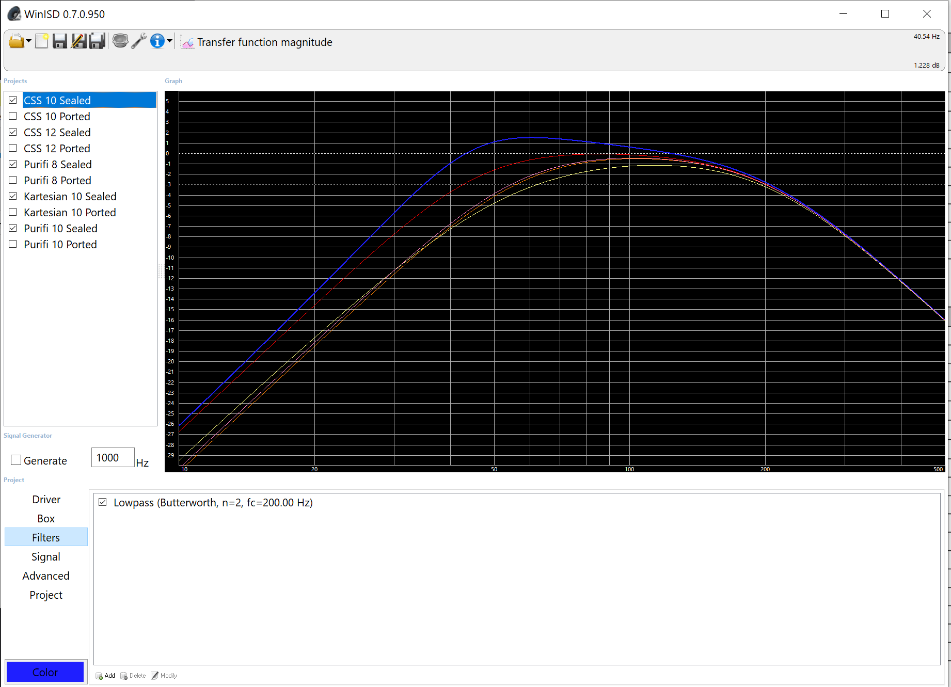Check the Kartesian 10 Ported project
This screenshot has width=951, height=687.
[13, 212]
